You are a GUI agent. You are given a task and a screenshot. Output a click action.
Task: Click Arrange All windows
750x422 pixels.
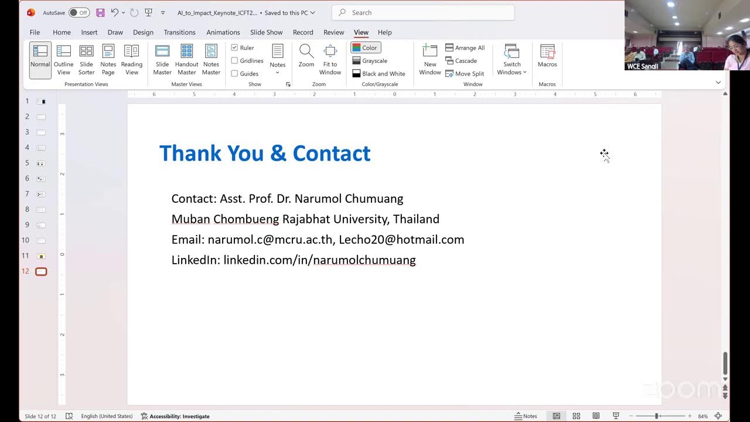point(465,48)
